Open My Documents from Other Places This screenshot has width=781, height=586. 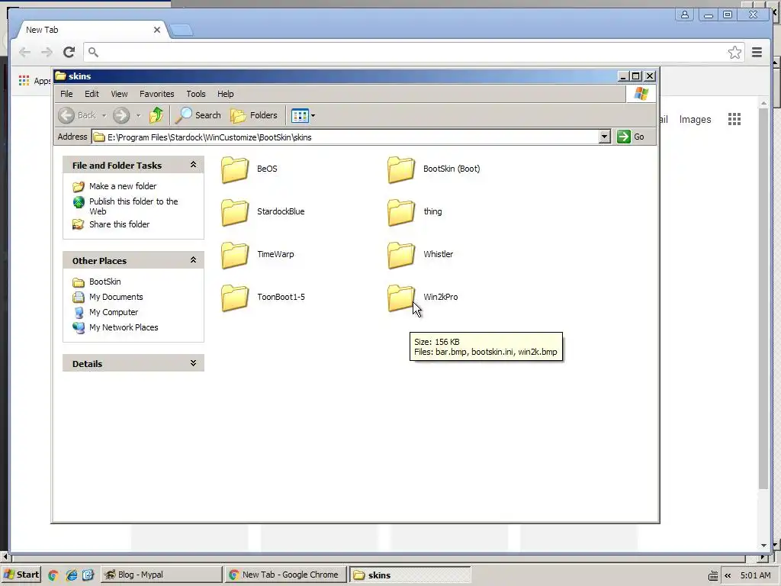pyautogui.click(x=116, y=297)
